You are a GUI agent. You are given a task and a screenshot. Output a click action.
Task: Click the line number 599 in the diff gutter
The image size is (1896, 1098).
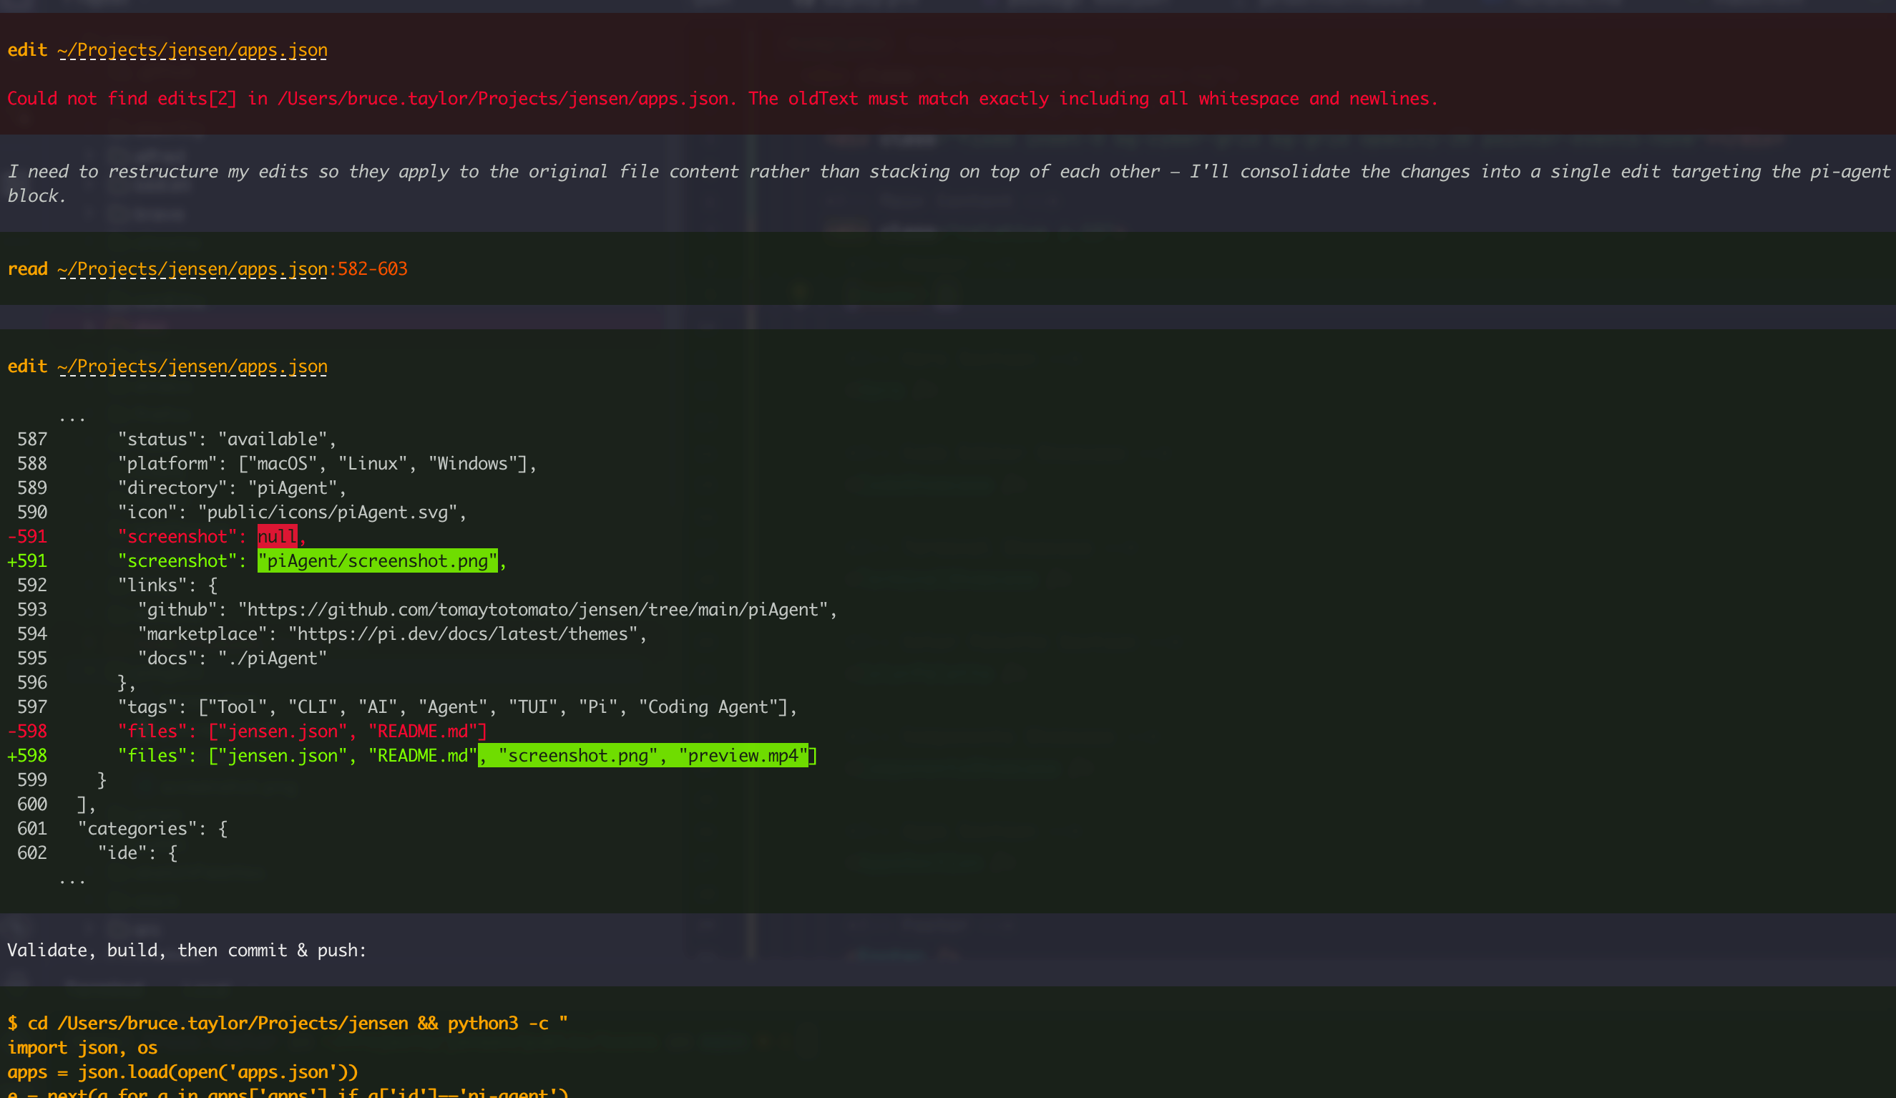coord(31,780)
